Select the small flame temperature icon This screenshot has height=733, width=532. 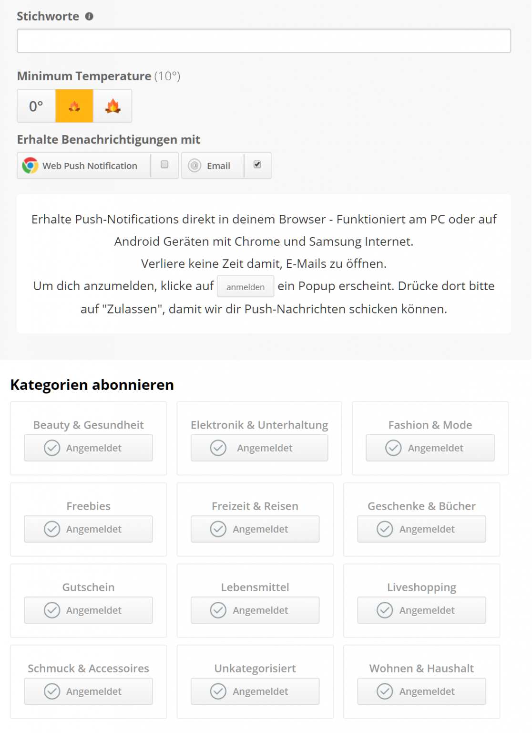coord(74,106)
